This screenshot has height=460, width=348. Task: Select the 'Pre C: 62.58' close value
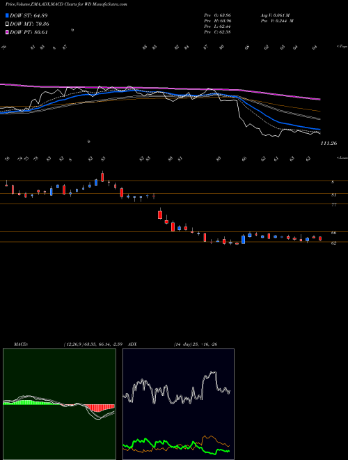218,32
